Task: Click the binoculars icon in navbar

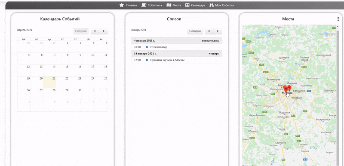Action: [x=212, y=5]
